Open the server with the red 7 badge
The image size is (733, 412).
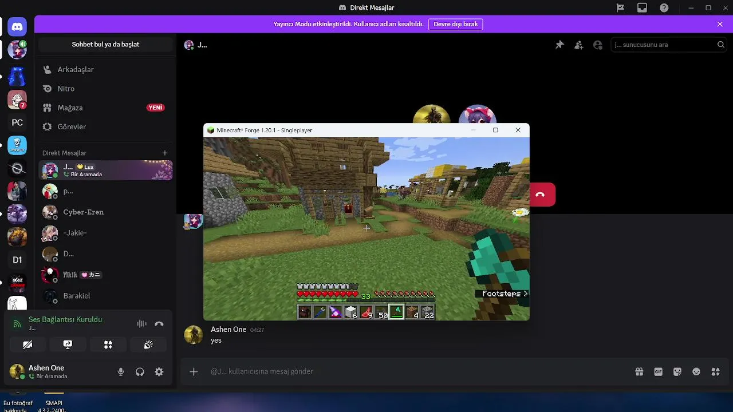coord(17,100)
